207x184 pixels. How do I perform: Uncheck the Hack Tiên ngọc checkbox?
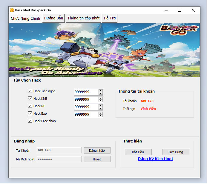tap(30, 91)
